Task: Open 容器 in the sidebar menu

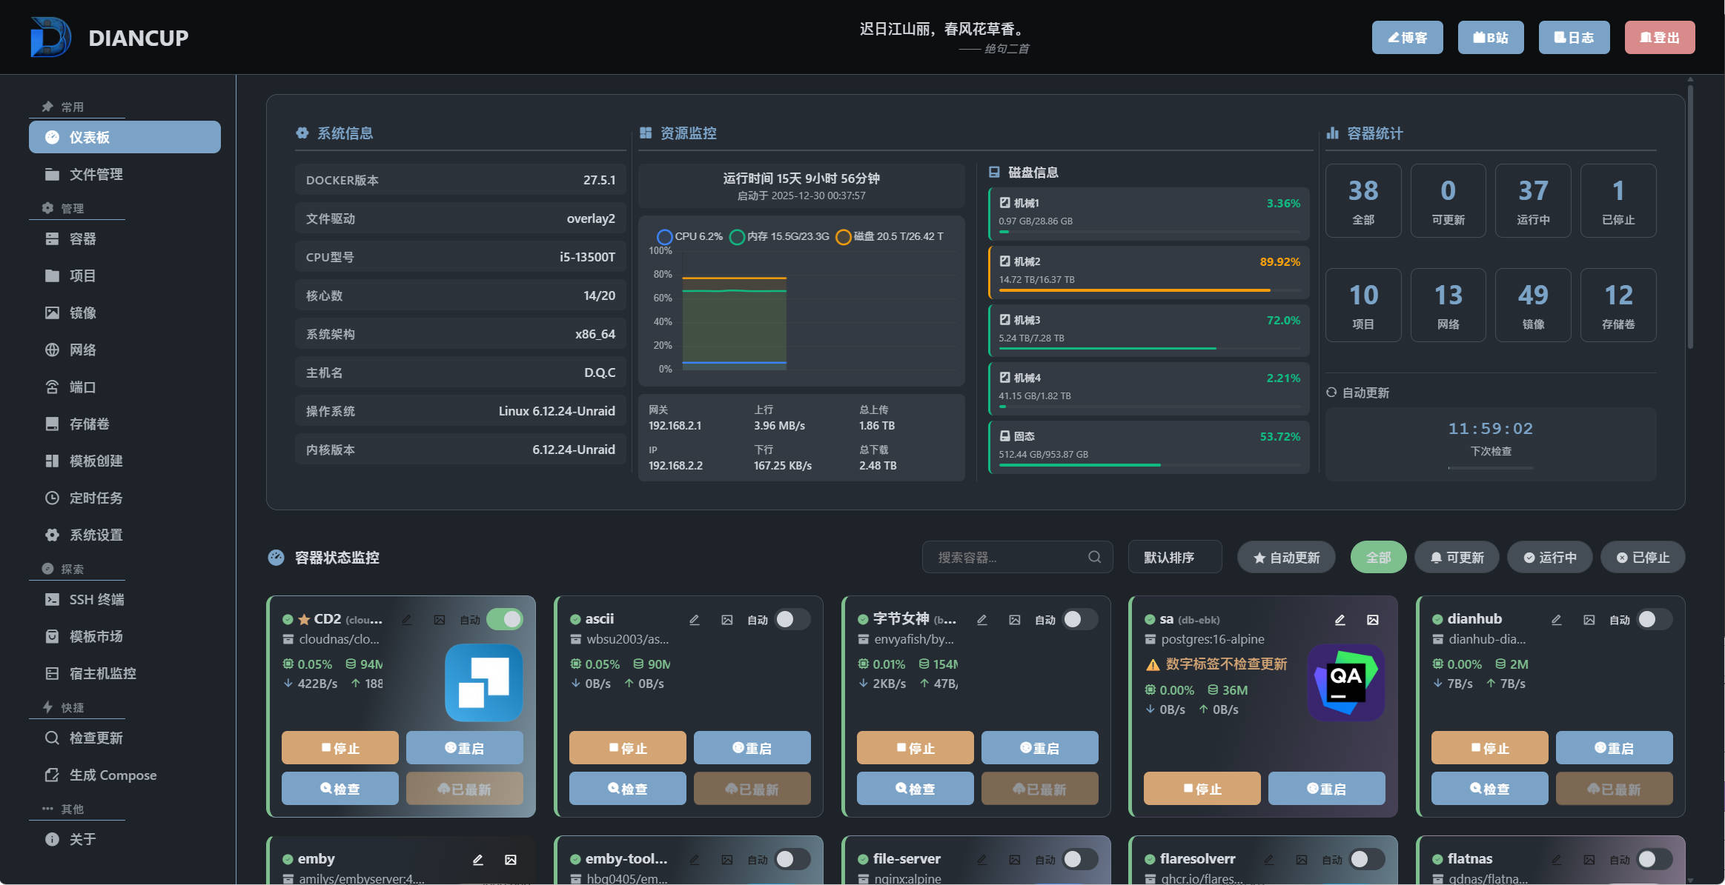Action: click(82, 238)
